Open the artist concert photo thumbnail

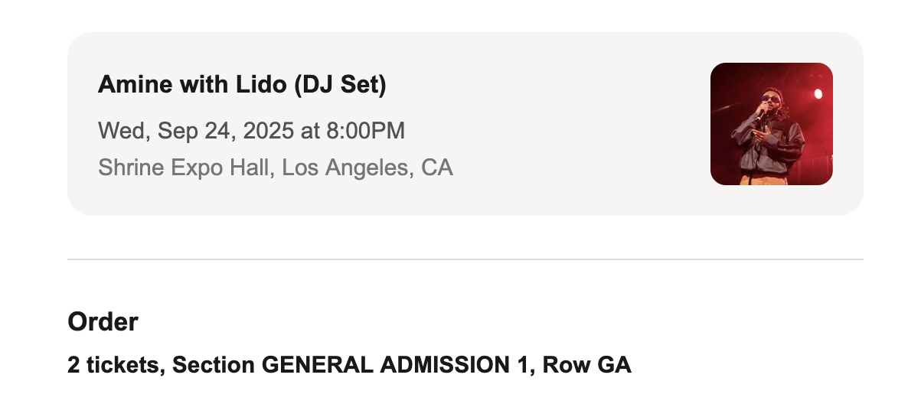pyautogui.click(x=771, y=124)
